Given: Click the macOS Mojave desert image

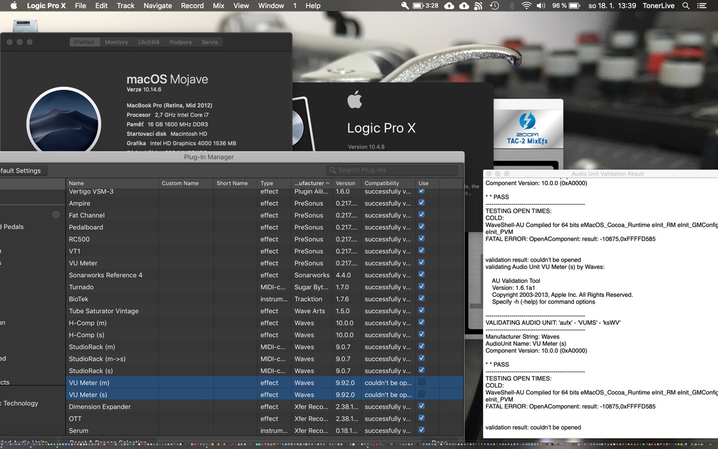Looking at the screenshot, I should tap(63, 122).
